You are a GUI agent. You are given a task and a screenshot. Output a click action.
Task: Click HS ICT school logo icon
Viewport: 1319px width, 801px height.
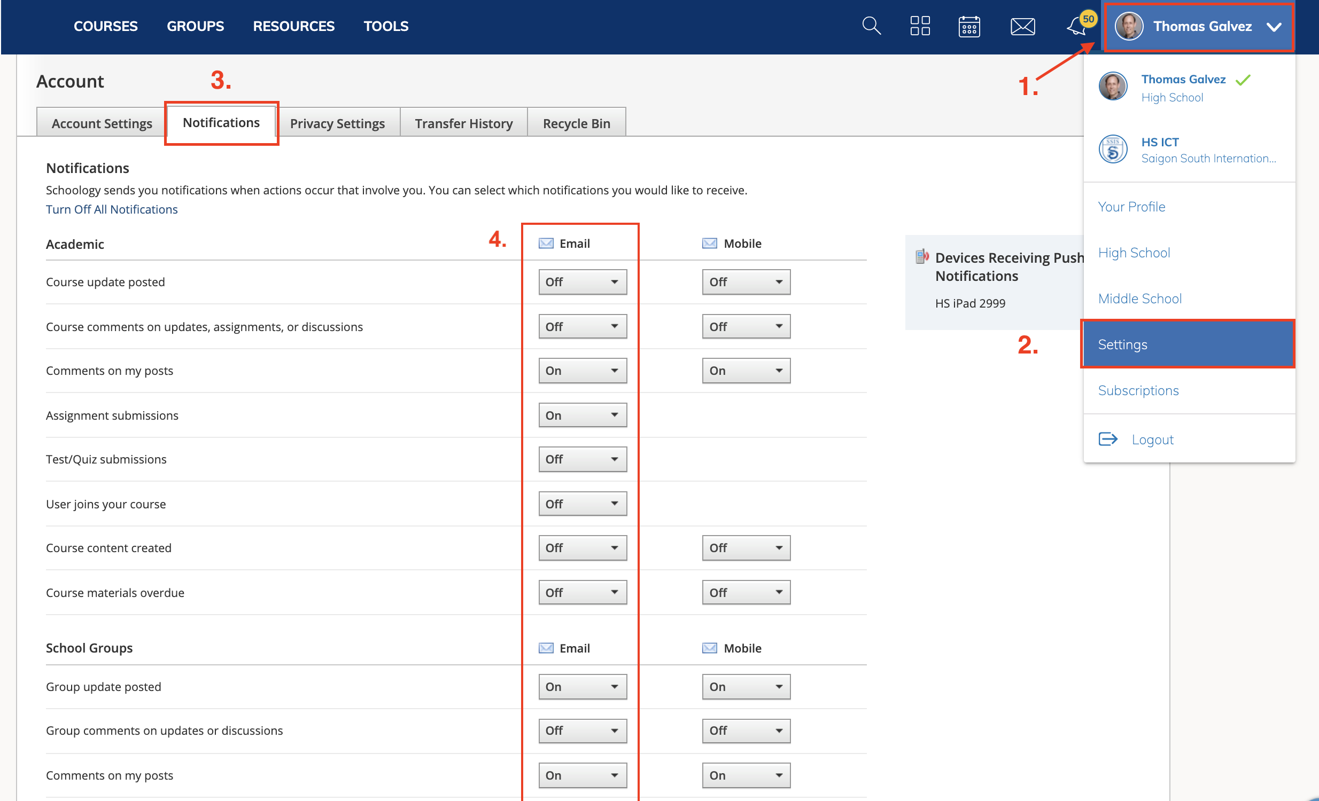coord(1113,149)
